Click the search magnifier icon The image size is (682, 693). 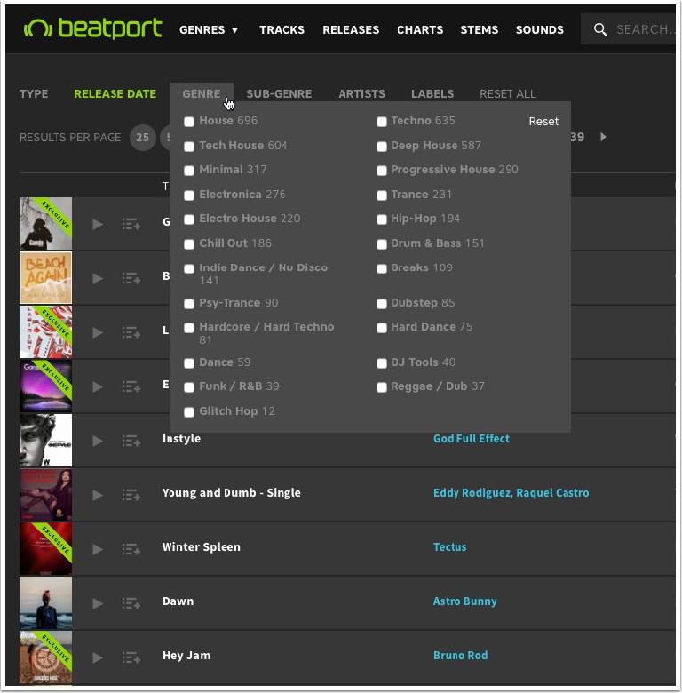[599, 29]
